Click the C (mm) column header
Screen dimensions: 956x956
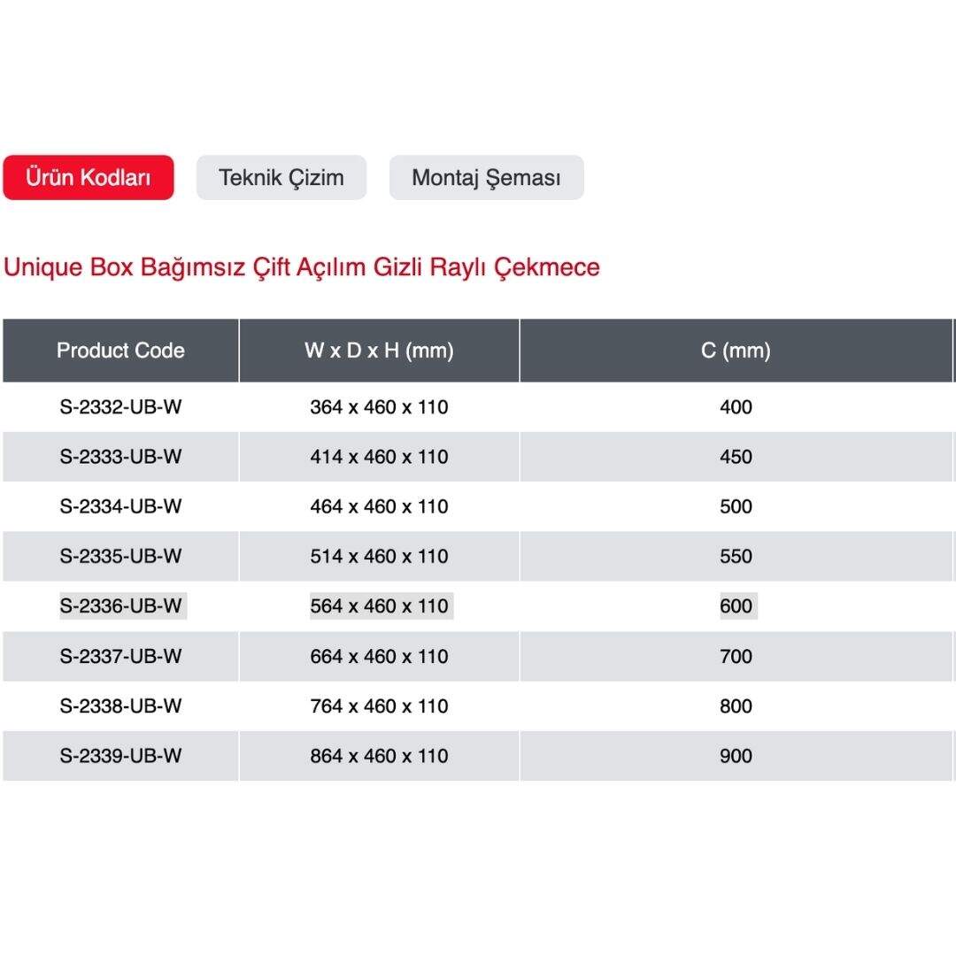(x=736, y=351)
